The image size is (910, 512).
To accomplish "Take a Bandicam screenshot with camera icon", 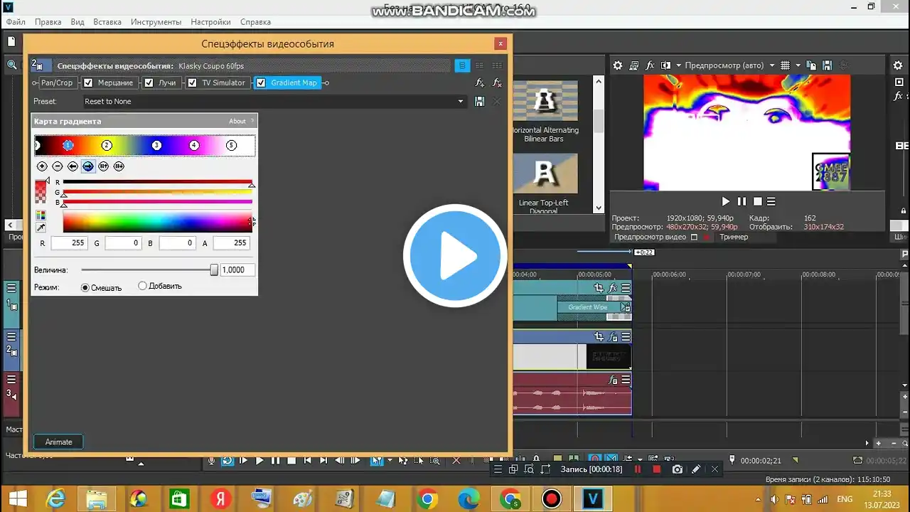I will 678,469.
